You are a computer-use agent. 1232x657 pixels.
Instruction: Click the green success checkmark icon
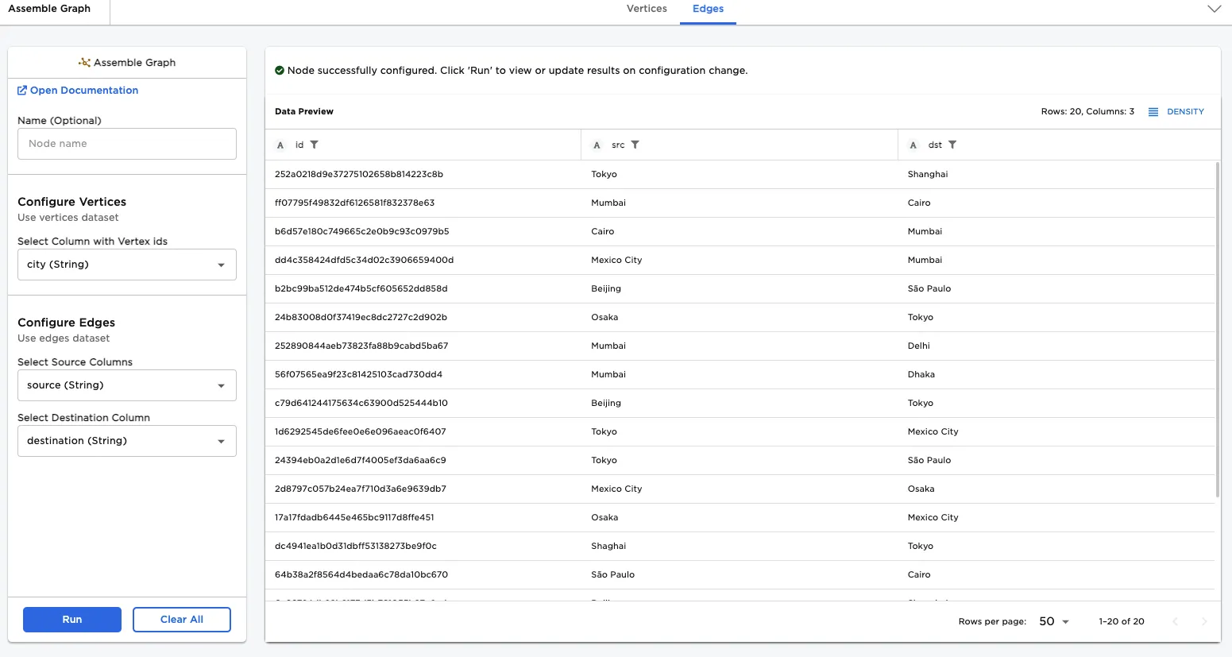pos(279,70)
